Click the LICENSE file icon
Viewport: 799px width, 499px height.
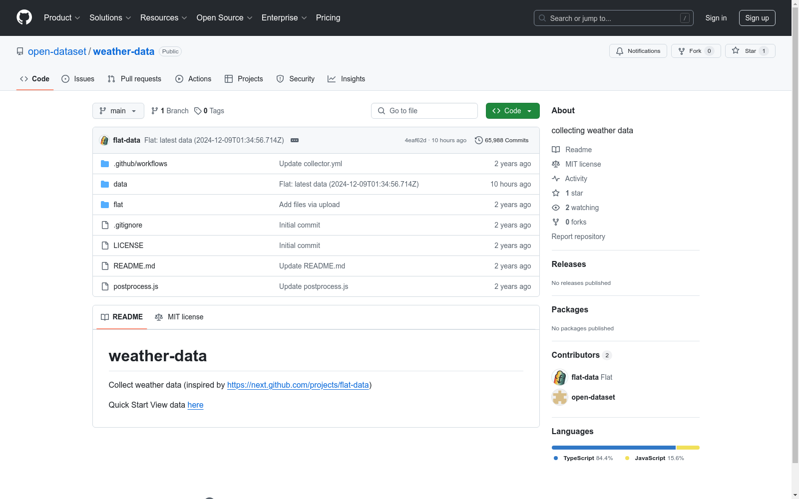click(105, 246)
